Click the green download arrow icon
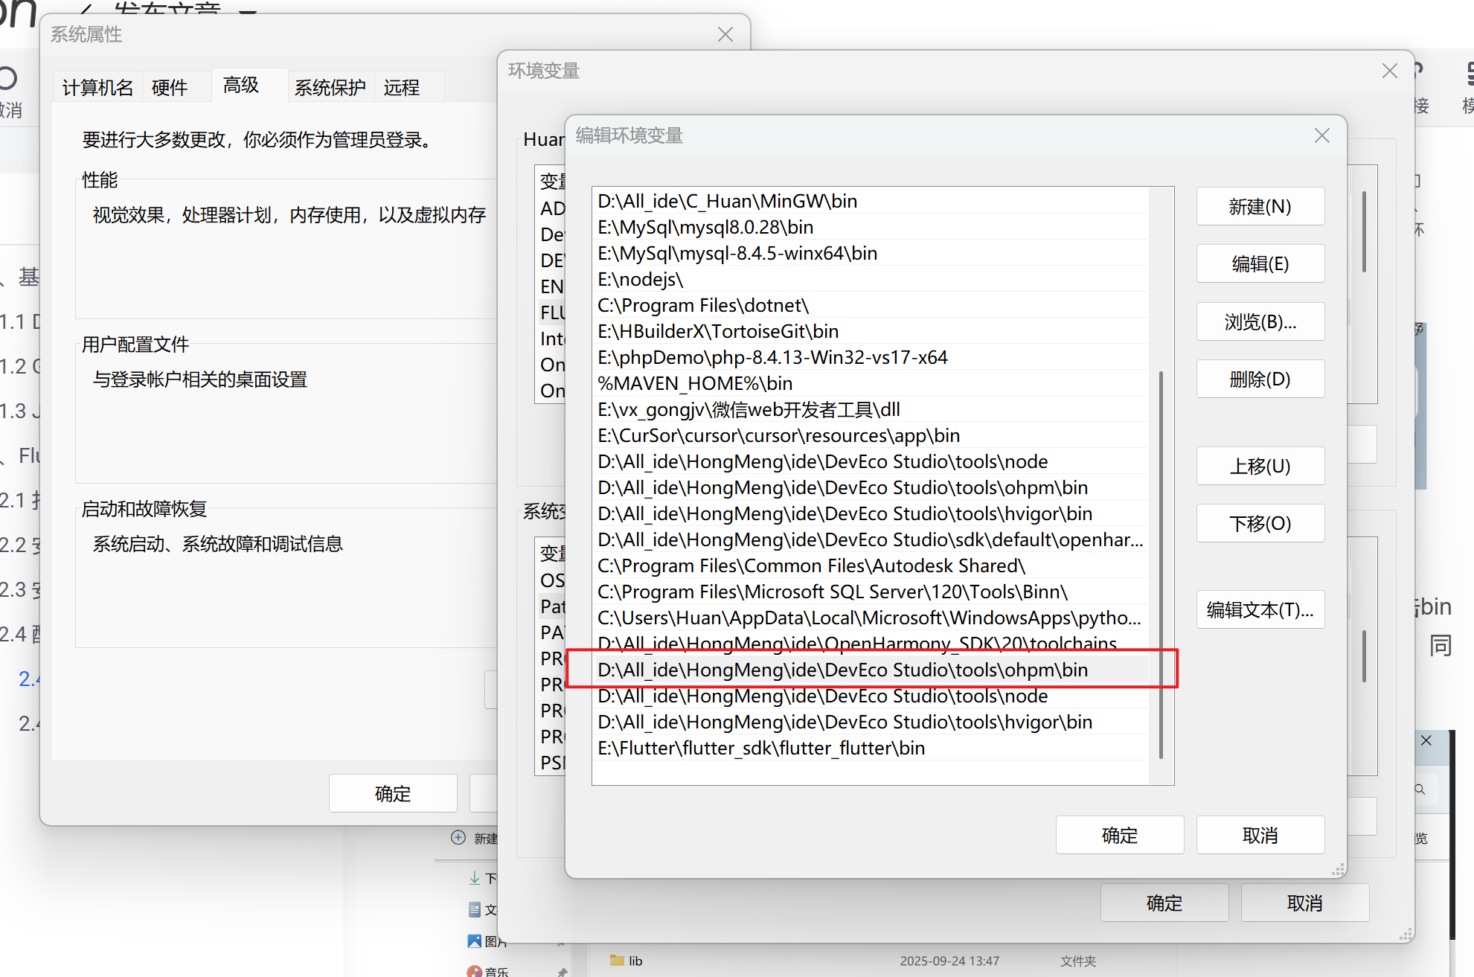 tap(475, 878)
